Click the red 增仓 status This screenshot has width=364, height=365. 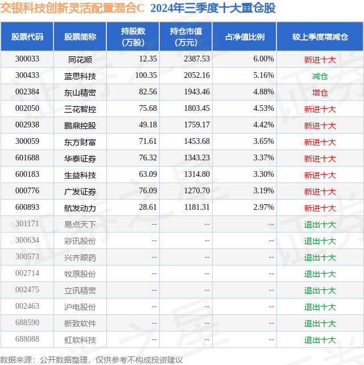pos(320,93)
